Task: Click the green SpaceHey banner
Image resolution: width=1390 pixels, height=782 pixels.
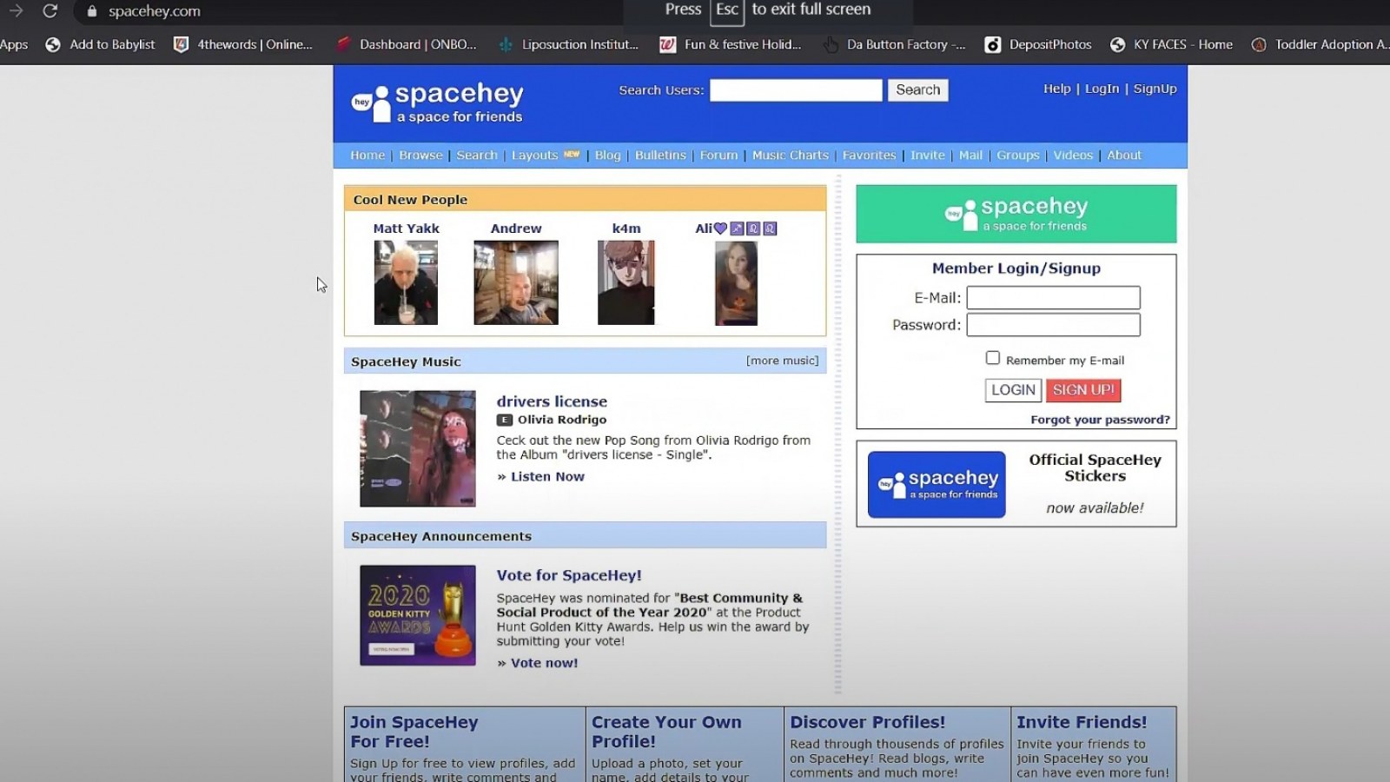Action: click(1016, 214)
